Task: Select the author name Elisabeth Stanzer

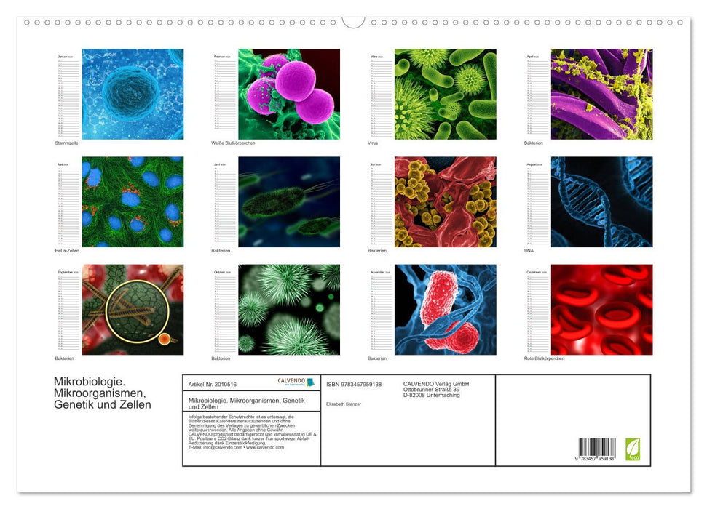Action: tap(344, 402)
